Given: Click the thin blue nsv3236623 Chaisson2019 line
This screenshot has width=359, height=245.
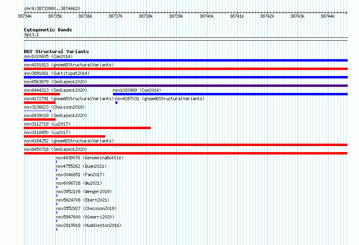Looking at the screenshot, I should [38, 111].
